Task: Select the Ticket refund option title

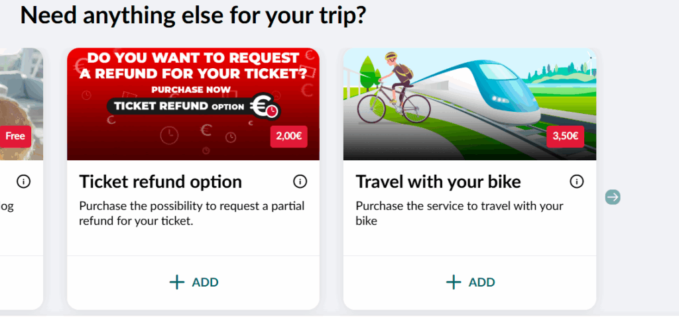Action: [x=160, y=182]
